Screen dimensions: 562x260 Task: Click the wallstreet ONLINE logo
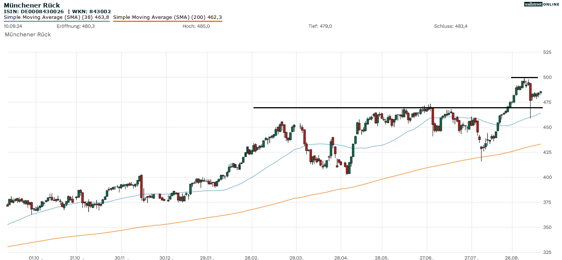coord(542,4)
